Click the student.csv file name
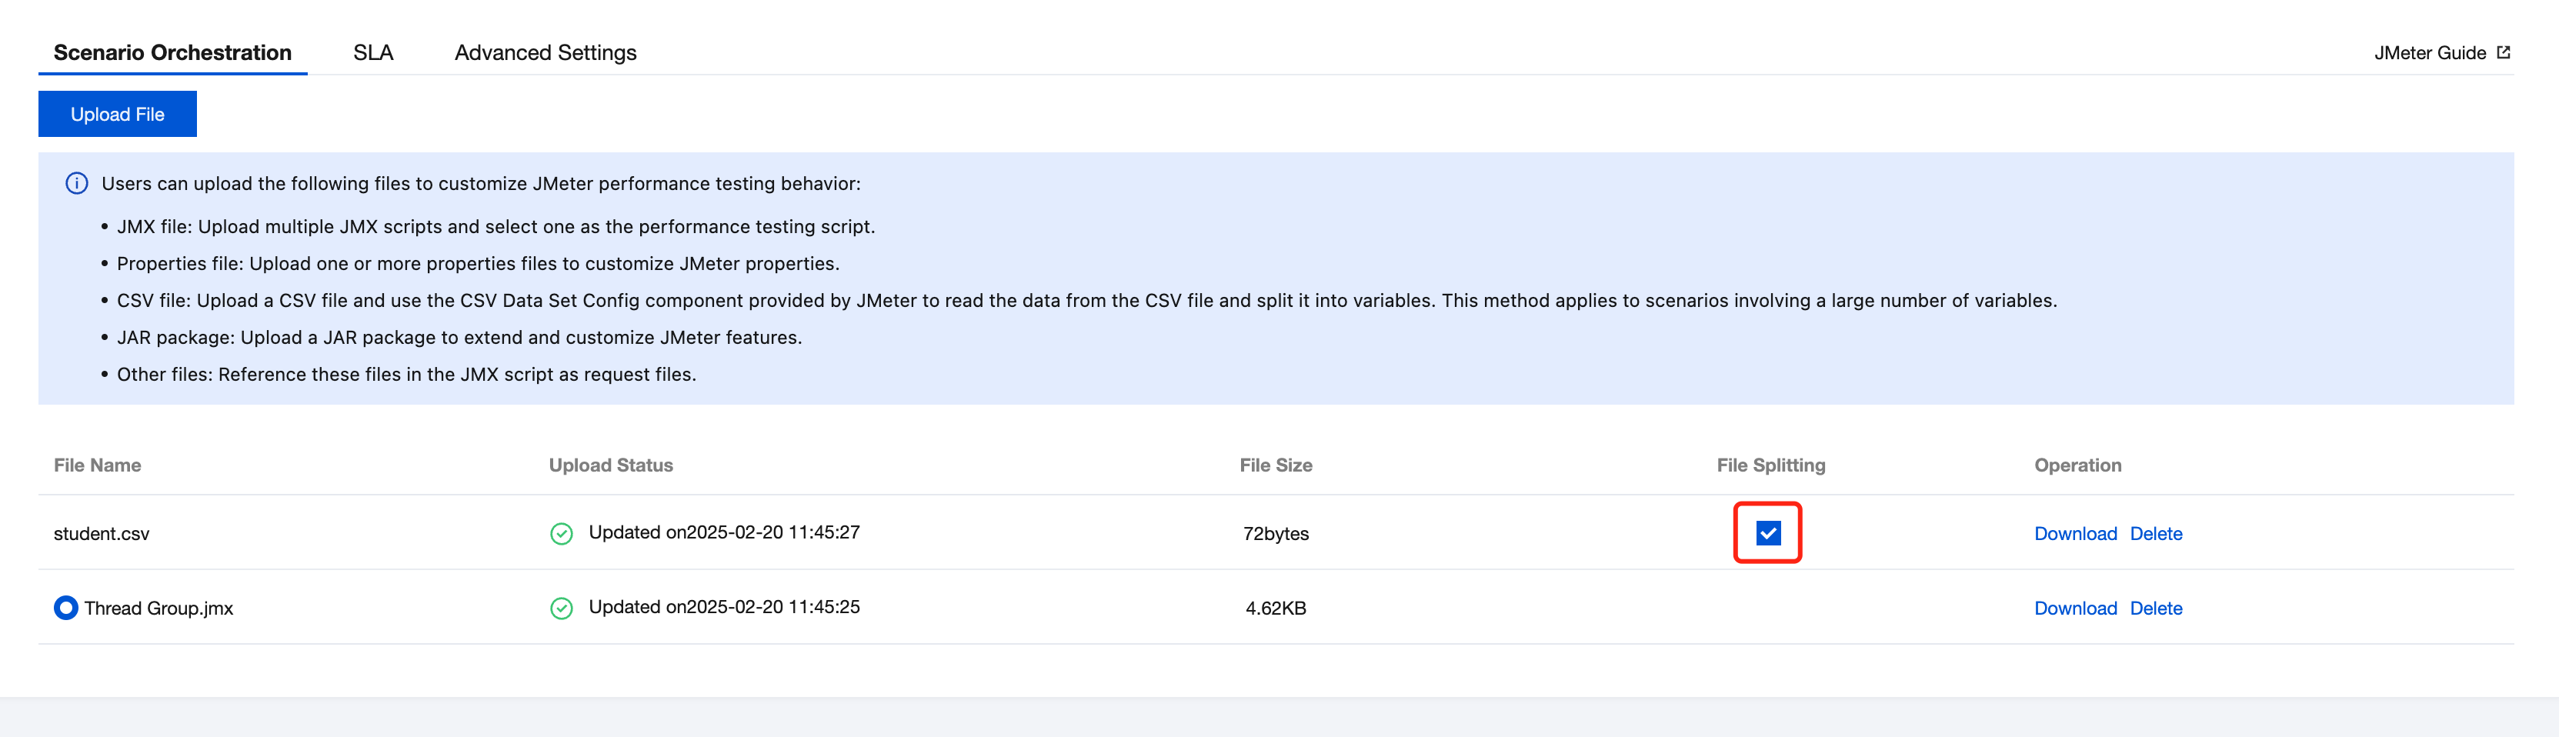Viewport: 2559px width, 737px height. tap(102, 533)
